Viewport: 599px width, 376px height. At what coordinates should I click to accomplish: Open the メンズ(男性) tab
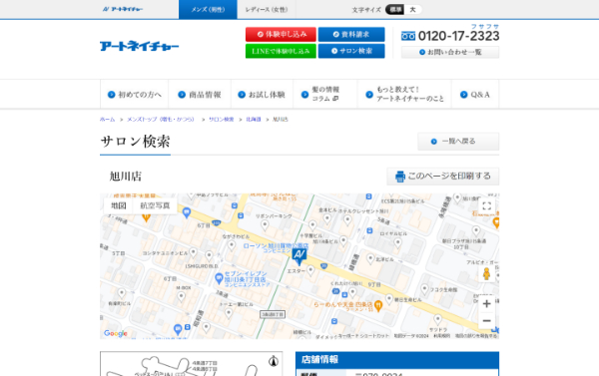tap(208, 10)
